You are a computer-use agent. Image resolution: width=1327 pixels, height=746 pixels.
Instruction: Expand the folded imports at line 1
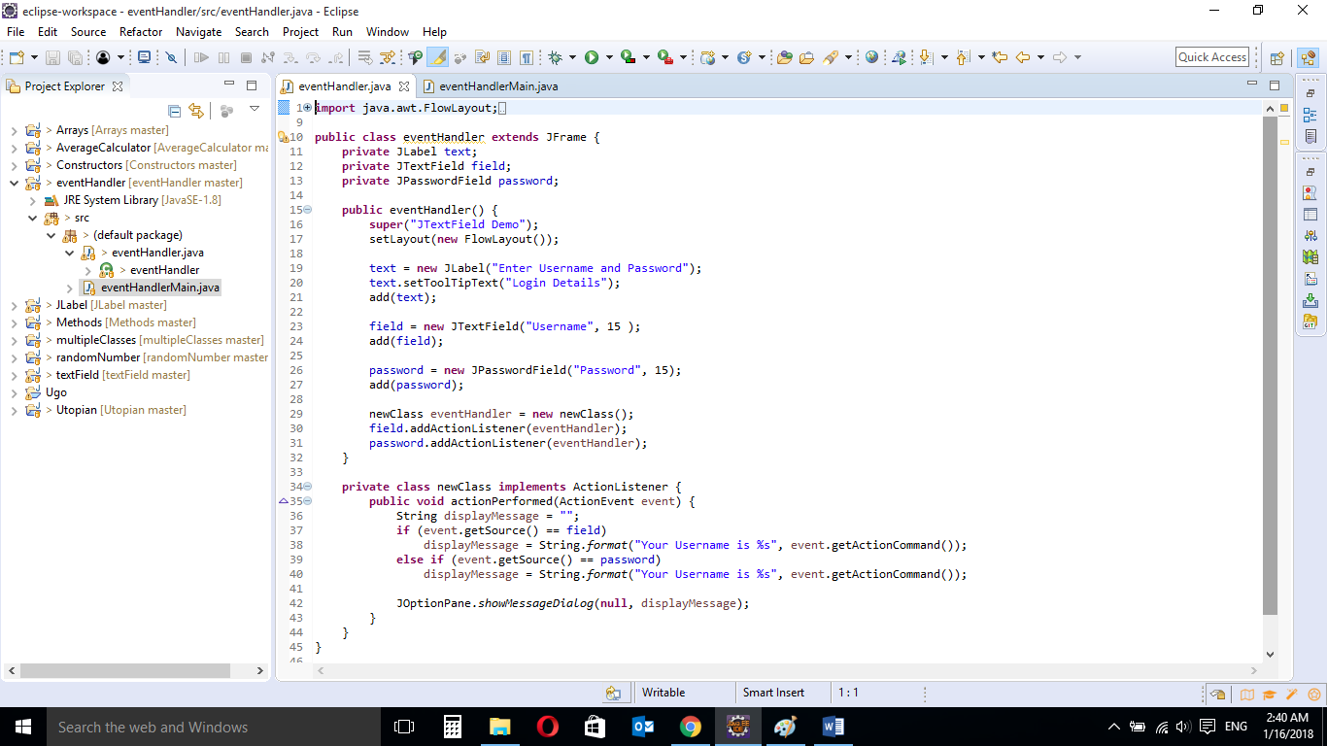tap(307, 108)
